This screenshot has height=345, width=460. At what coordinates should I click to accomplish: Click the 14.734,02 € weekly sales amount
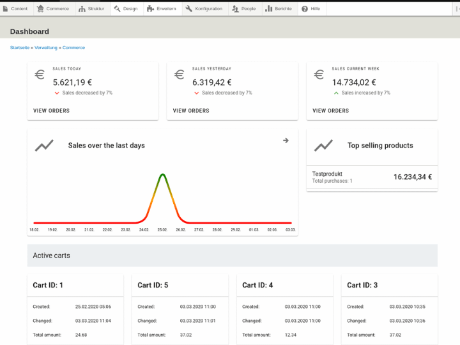(354, 82)
